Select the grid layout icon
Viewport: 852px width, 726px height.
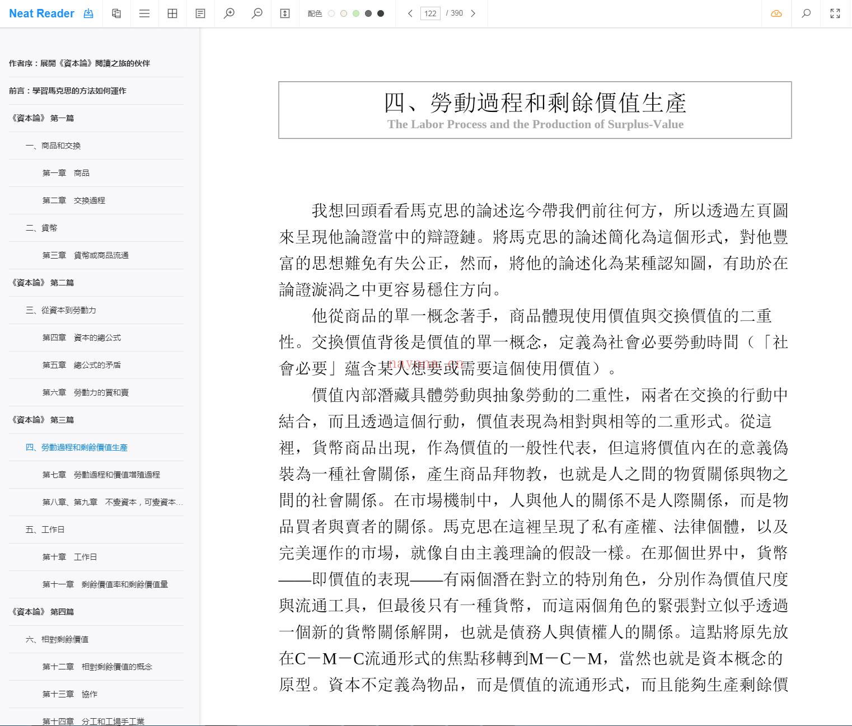point(172,13)
